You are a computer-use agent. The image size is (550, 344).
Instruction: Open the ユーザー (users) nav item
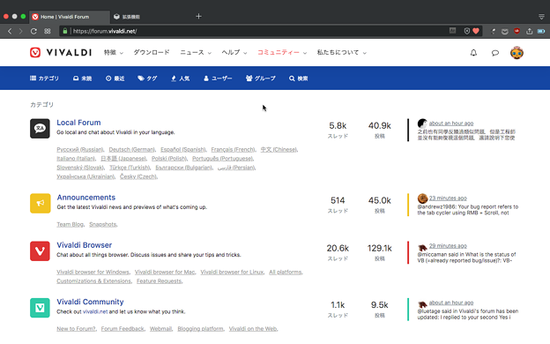[x=218, y=79]
